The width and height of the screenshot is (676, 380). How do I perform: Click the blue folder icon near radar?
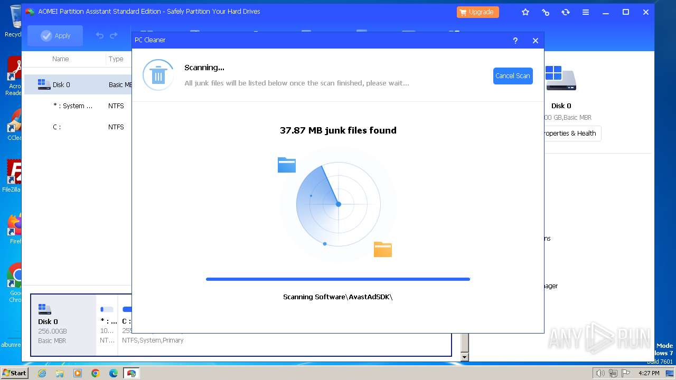[287, 165]
